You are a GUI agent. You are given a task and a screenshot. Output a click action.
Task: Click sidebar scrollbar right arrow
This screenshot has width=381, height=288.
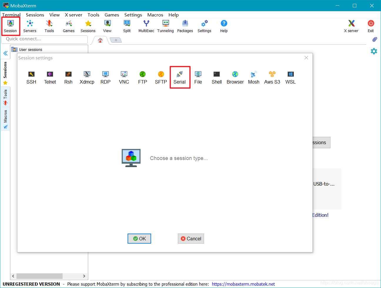(84, 276)
